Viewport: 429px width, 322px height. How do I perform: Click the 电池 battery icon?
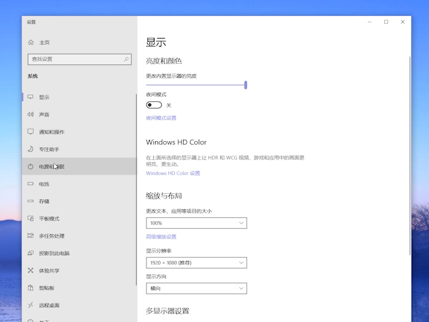[x=31, y=184]
